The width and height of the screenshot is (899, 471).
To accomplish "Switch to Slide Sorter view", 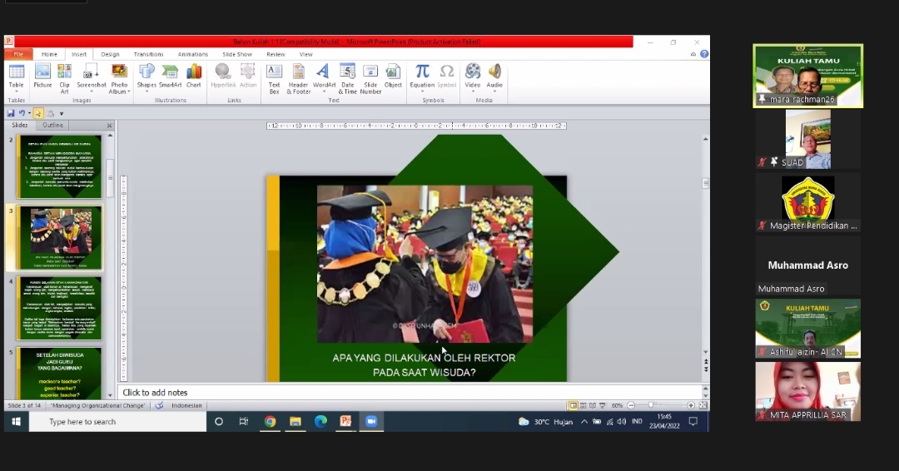I will tap(584, 405).
